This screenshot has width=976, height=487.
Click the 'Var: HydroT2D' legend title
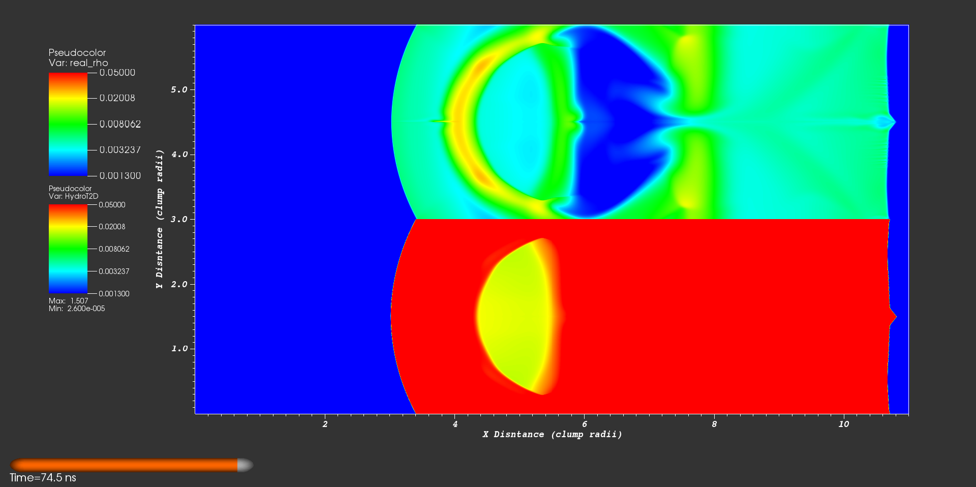74,196
